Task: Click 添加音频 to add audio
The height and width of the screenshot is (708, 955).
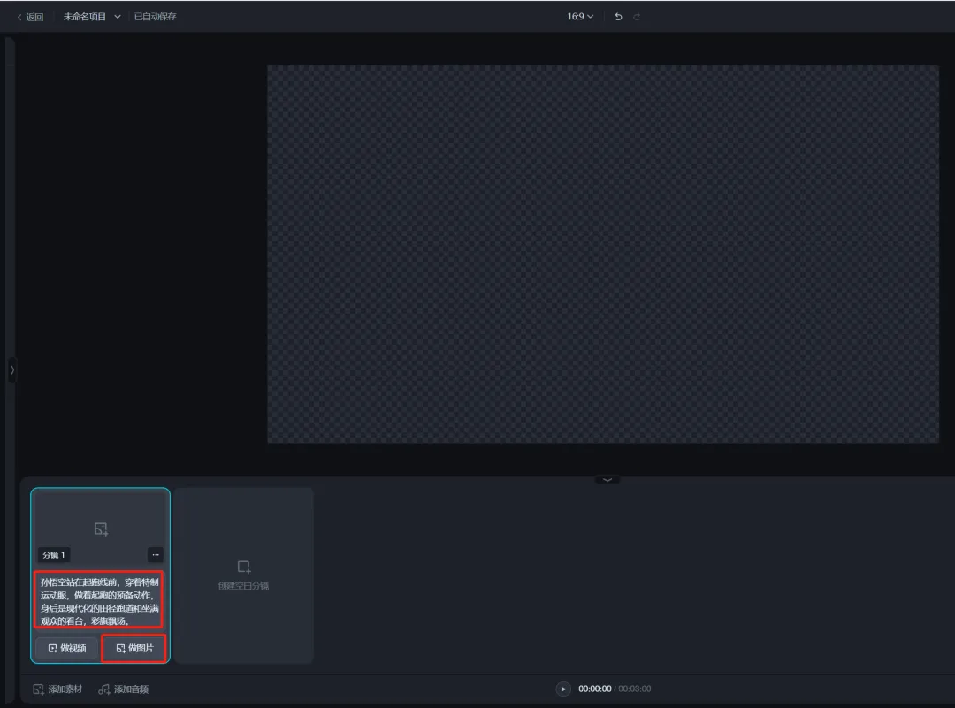Action: [x=123, y=689]
